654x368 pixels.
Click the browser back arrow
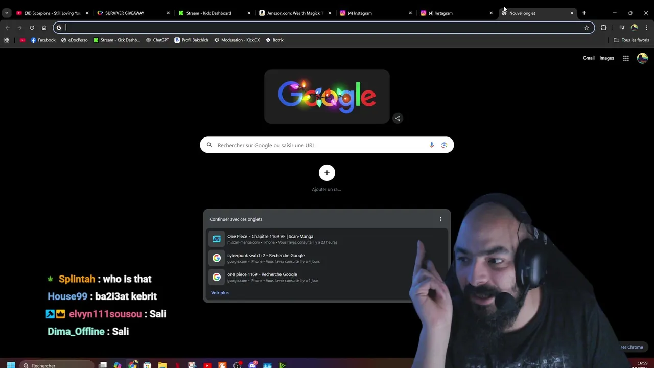pyautogui.click(x=7, y=28)
